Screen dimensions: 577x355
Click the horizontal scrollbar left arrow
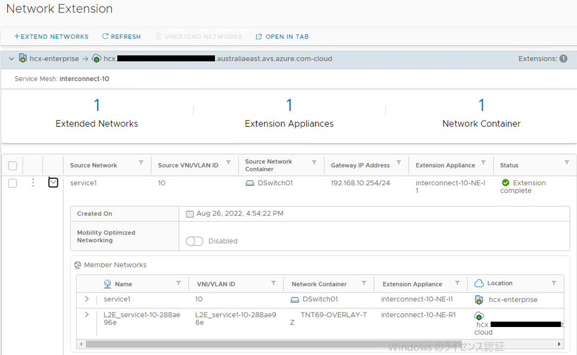click(81, 344)
